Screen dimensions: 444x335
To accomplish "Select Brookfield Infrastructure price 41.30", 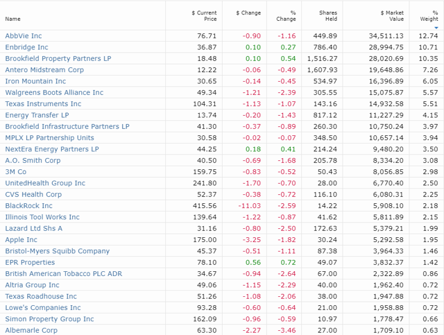I will (207, 127).
